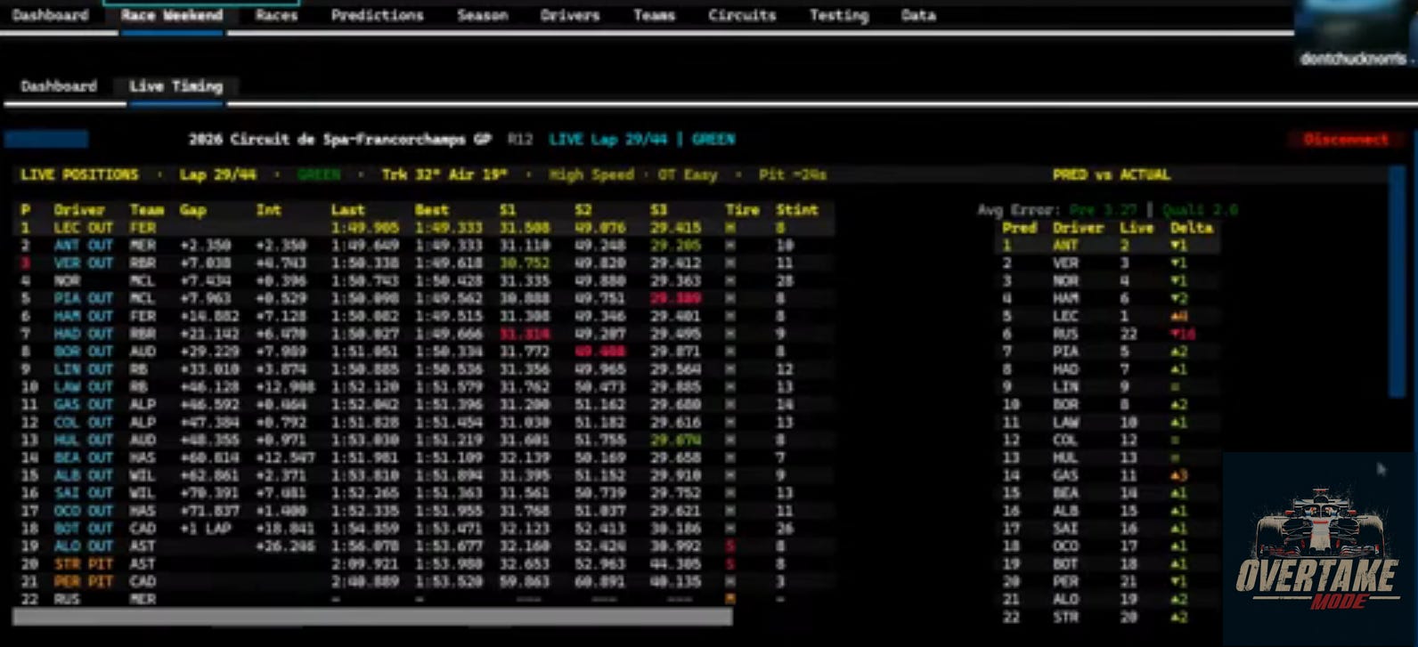Click the orange STR PIT status entry

[x=84, y=563]
